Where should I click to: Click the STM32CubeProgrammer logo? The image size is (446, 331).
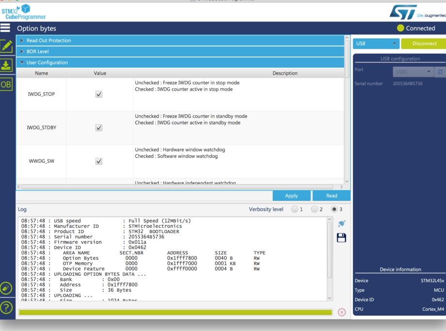point(23,12)
